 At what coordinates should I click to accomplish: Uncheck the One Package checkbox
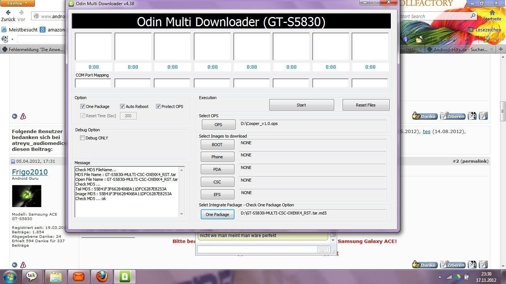(x=83, y=106)
